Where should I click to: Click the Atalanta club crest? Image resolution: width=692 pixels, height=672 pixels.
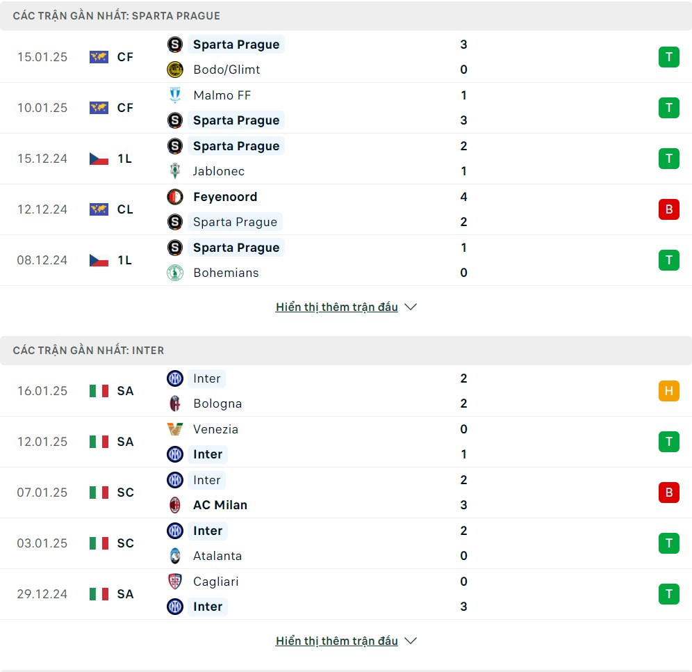click(x=175, y=556)
